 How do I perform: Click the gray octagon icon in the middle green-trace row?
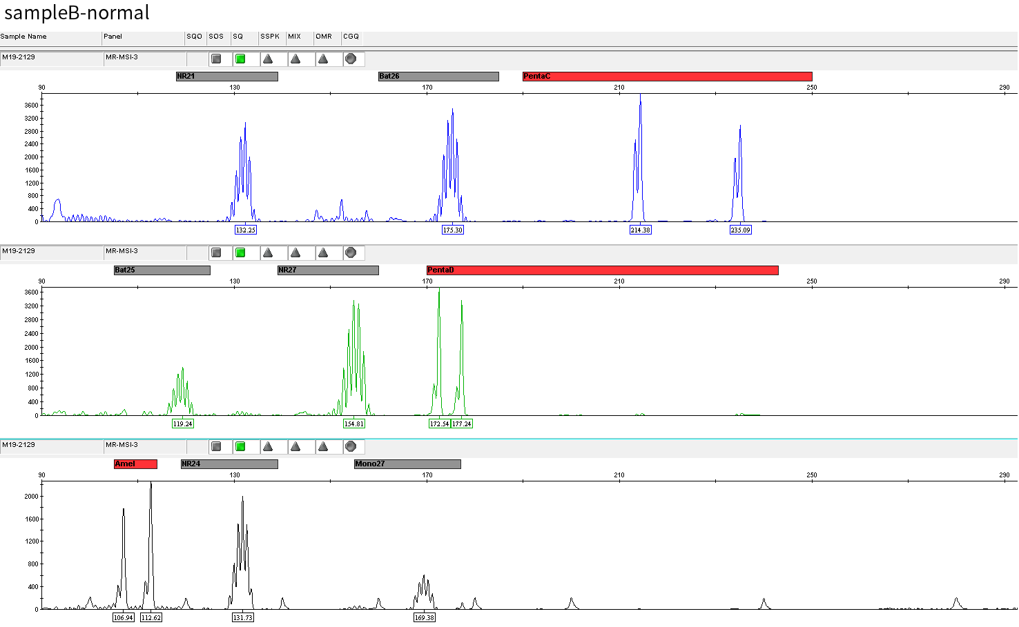351,253
